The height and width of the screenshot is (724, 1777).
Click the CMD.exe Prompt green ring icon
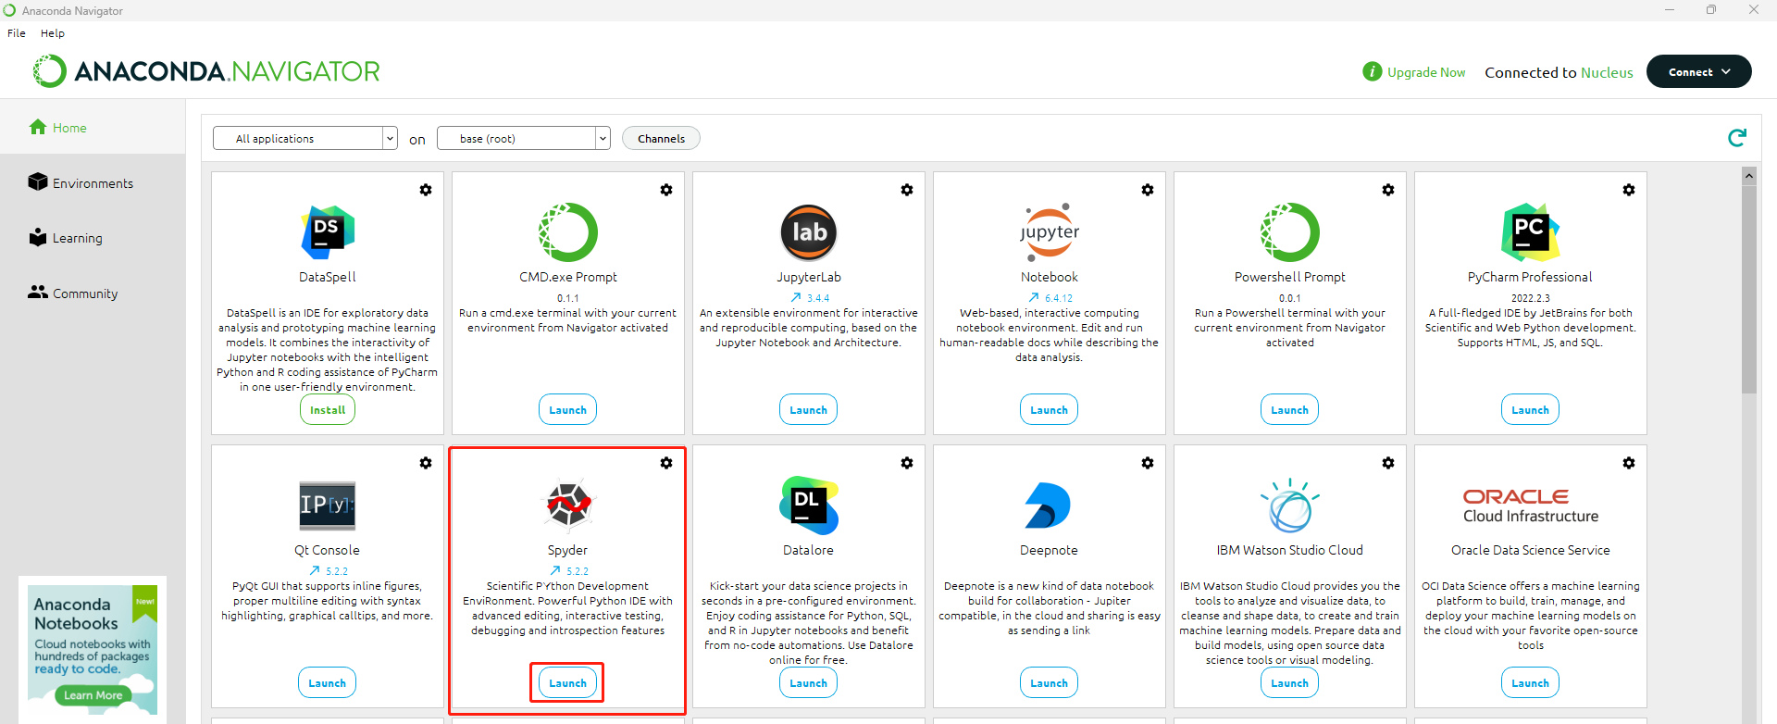coord(568,232)
